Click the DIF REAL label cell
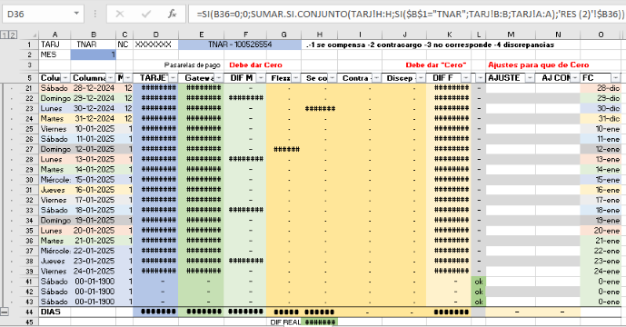The image size is (626, 327). tap(284, 322)
